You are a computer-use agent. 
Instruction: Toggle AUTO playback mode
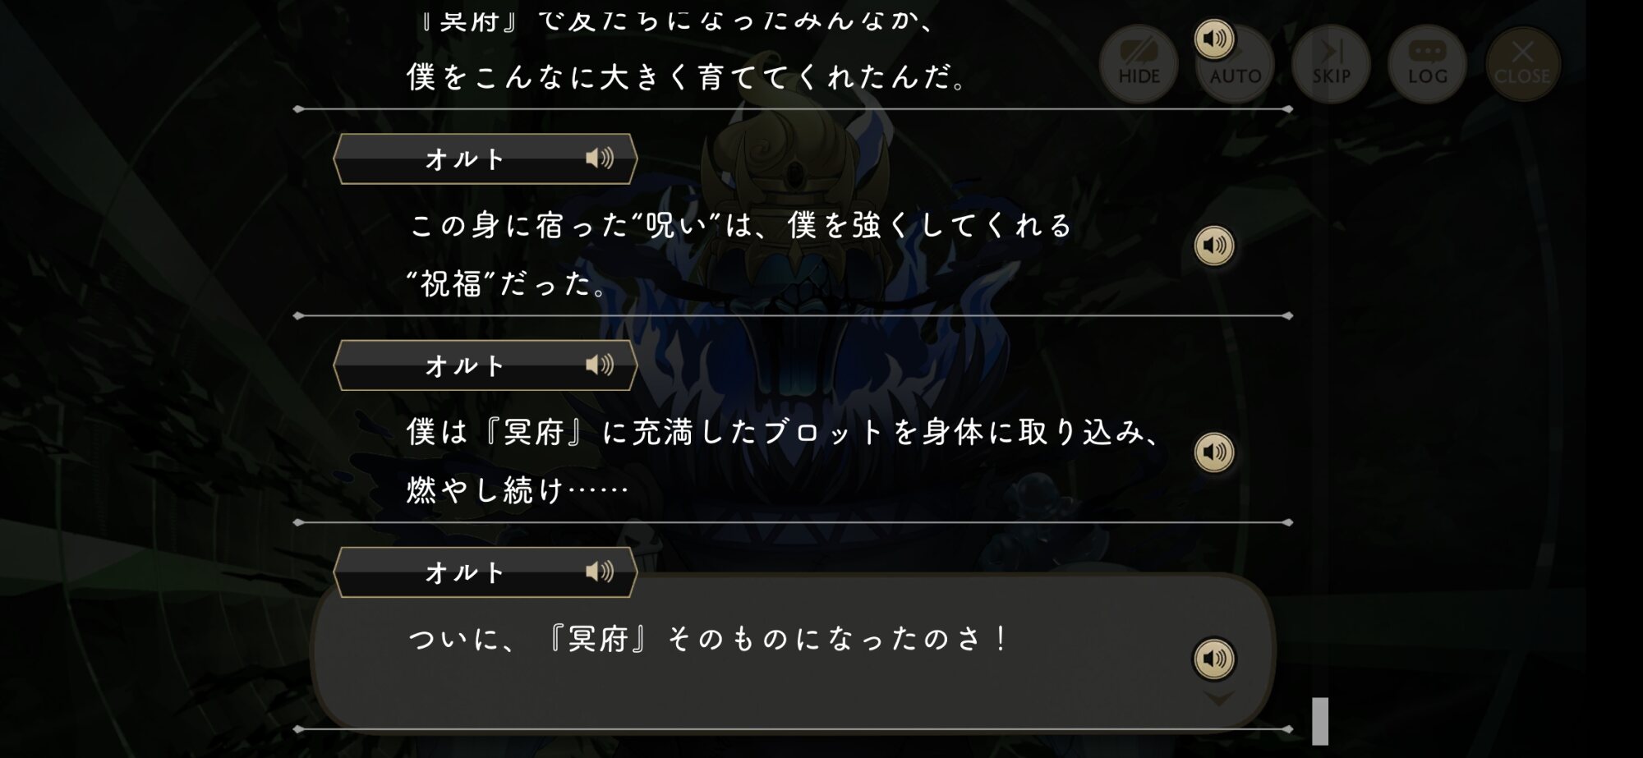point(1236,66)
